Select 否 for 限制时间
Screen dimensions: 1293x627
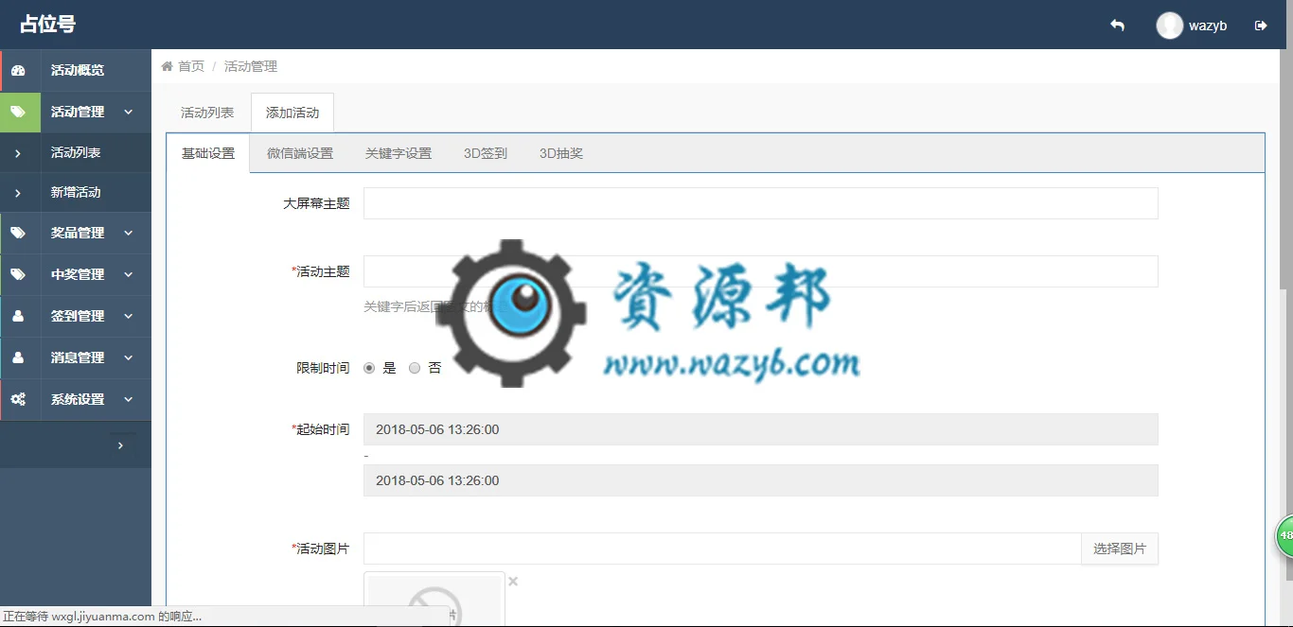[x=415, y=368]
